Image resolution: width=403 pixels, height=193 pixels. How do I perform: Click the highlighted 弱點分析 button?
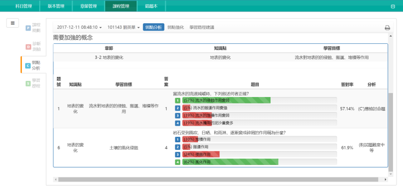[154, 27]
